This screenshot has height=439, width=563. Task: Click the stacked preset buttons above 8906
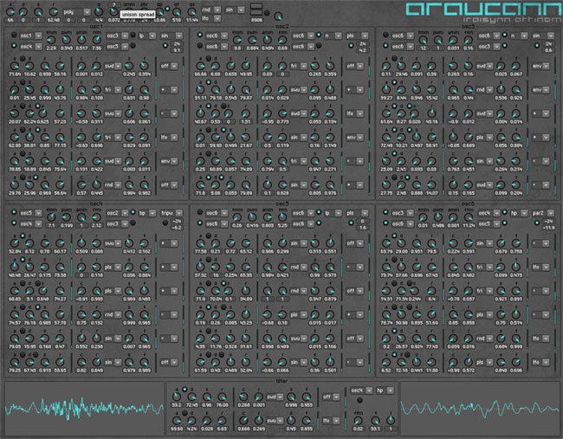256,8
